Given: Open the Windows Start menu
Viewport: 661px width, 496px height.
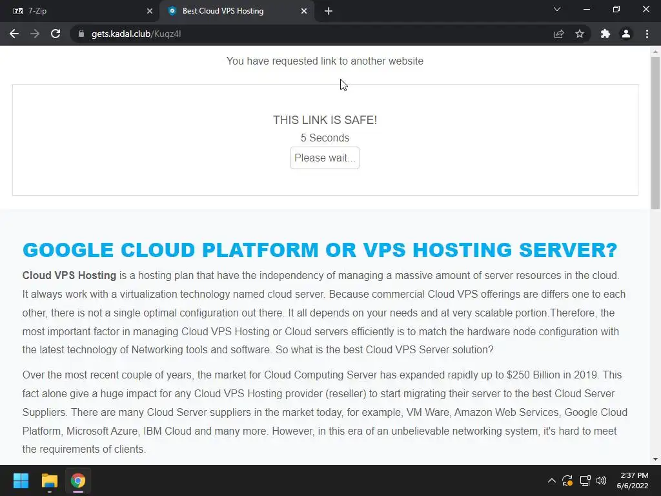Looking at the screenshot, I should tap(21, 480).
